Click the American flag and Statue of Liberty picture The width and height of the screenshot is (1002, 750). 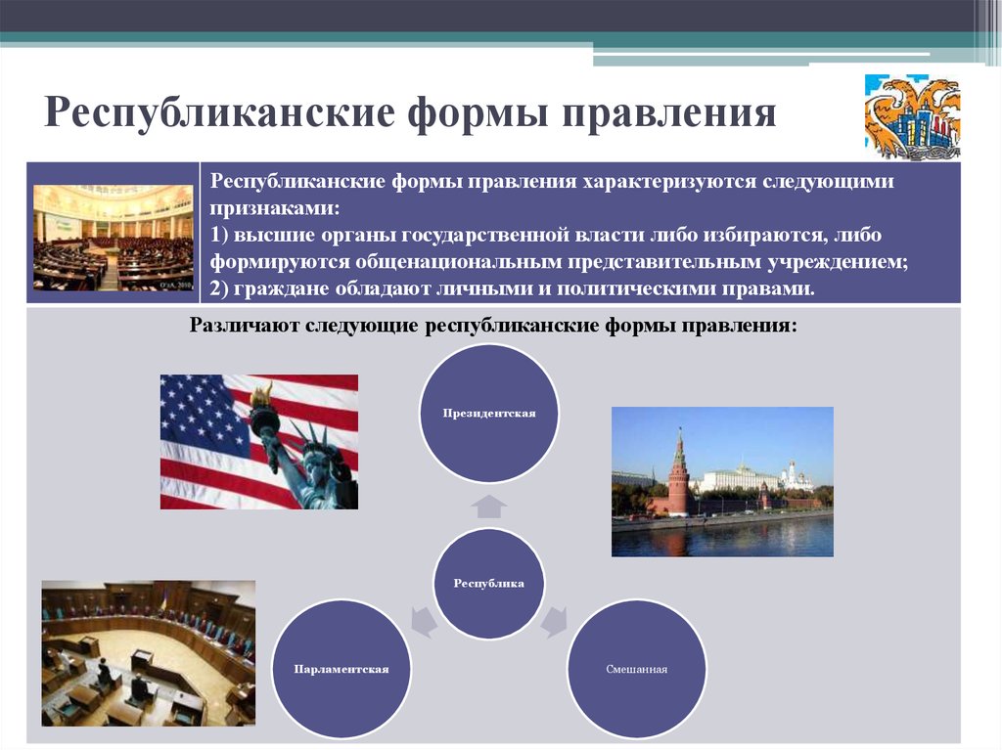(258, 441)
